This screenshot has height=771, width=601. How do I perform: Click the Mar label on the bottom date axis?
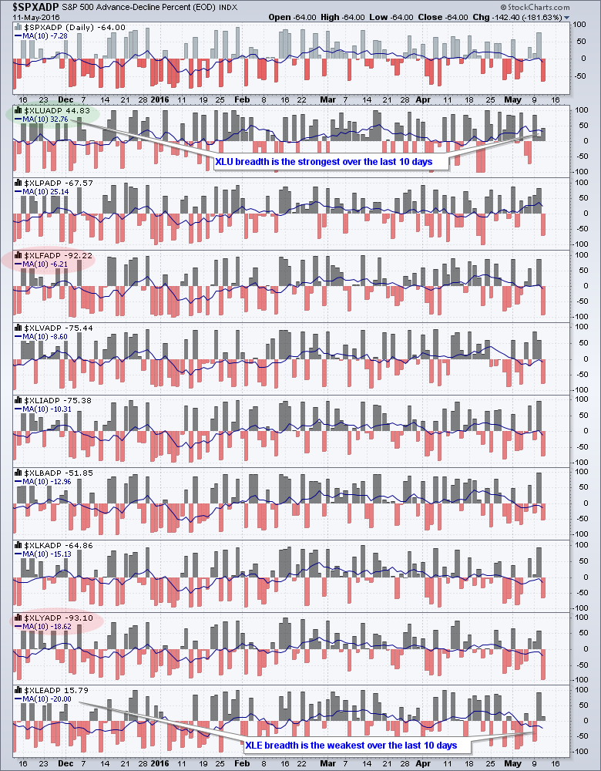[x=327, y=763]
